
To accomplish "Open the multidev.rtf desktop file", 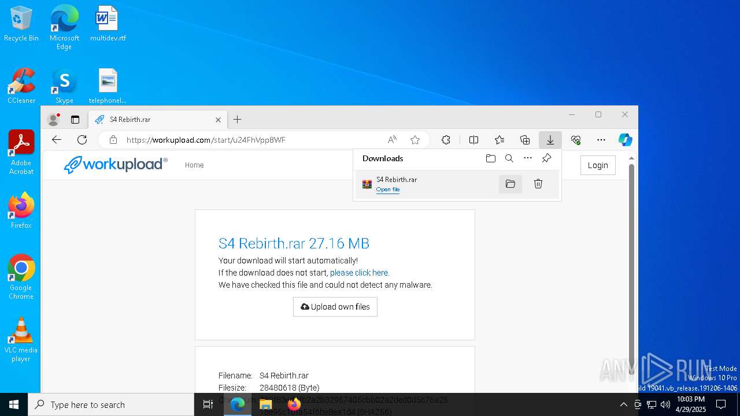I will (108, 24).
